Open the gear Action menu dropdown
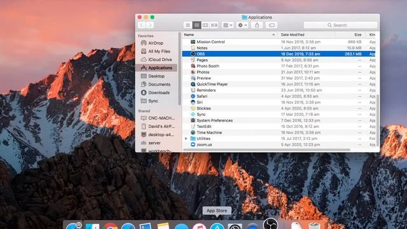407x229 pixels. pyautogui.click(x=242, y=25)
